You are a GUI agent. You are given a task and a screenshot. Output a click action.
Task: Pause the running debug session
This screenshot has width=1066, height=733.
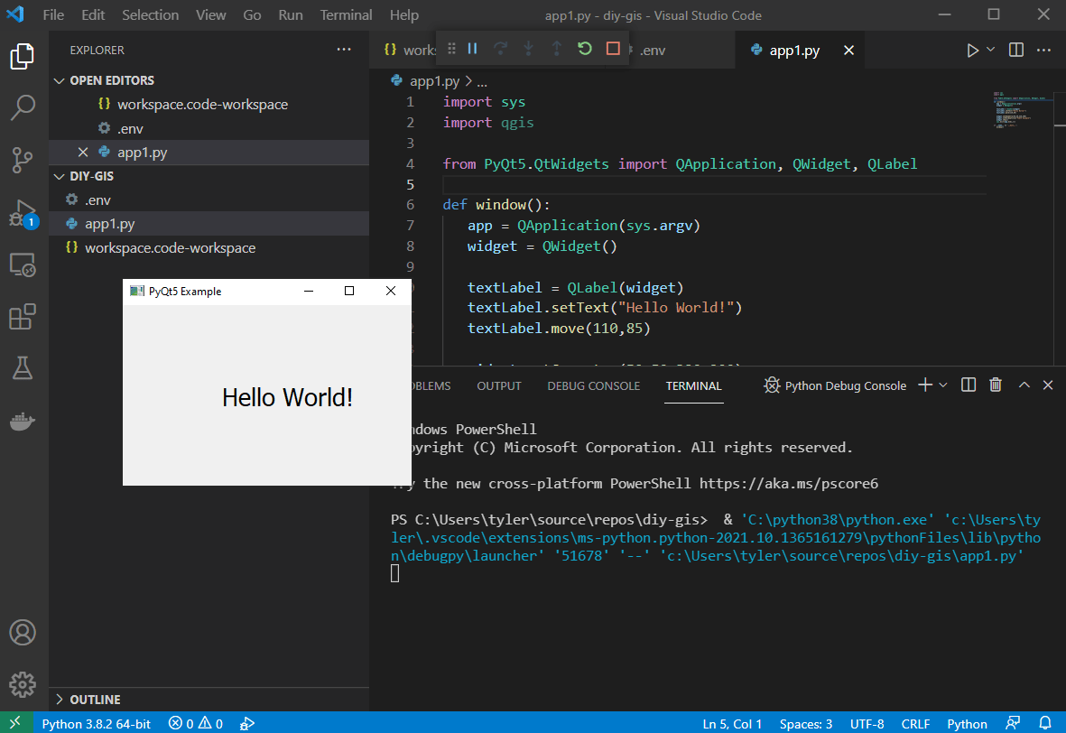pyautogui.click(x=471, y=49)
